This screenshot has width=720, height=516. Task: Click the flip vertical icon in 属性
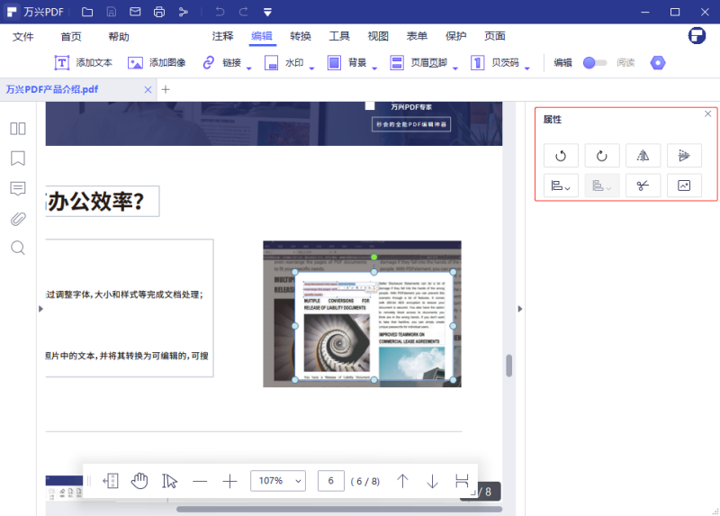point(684,156)
